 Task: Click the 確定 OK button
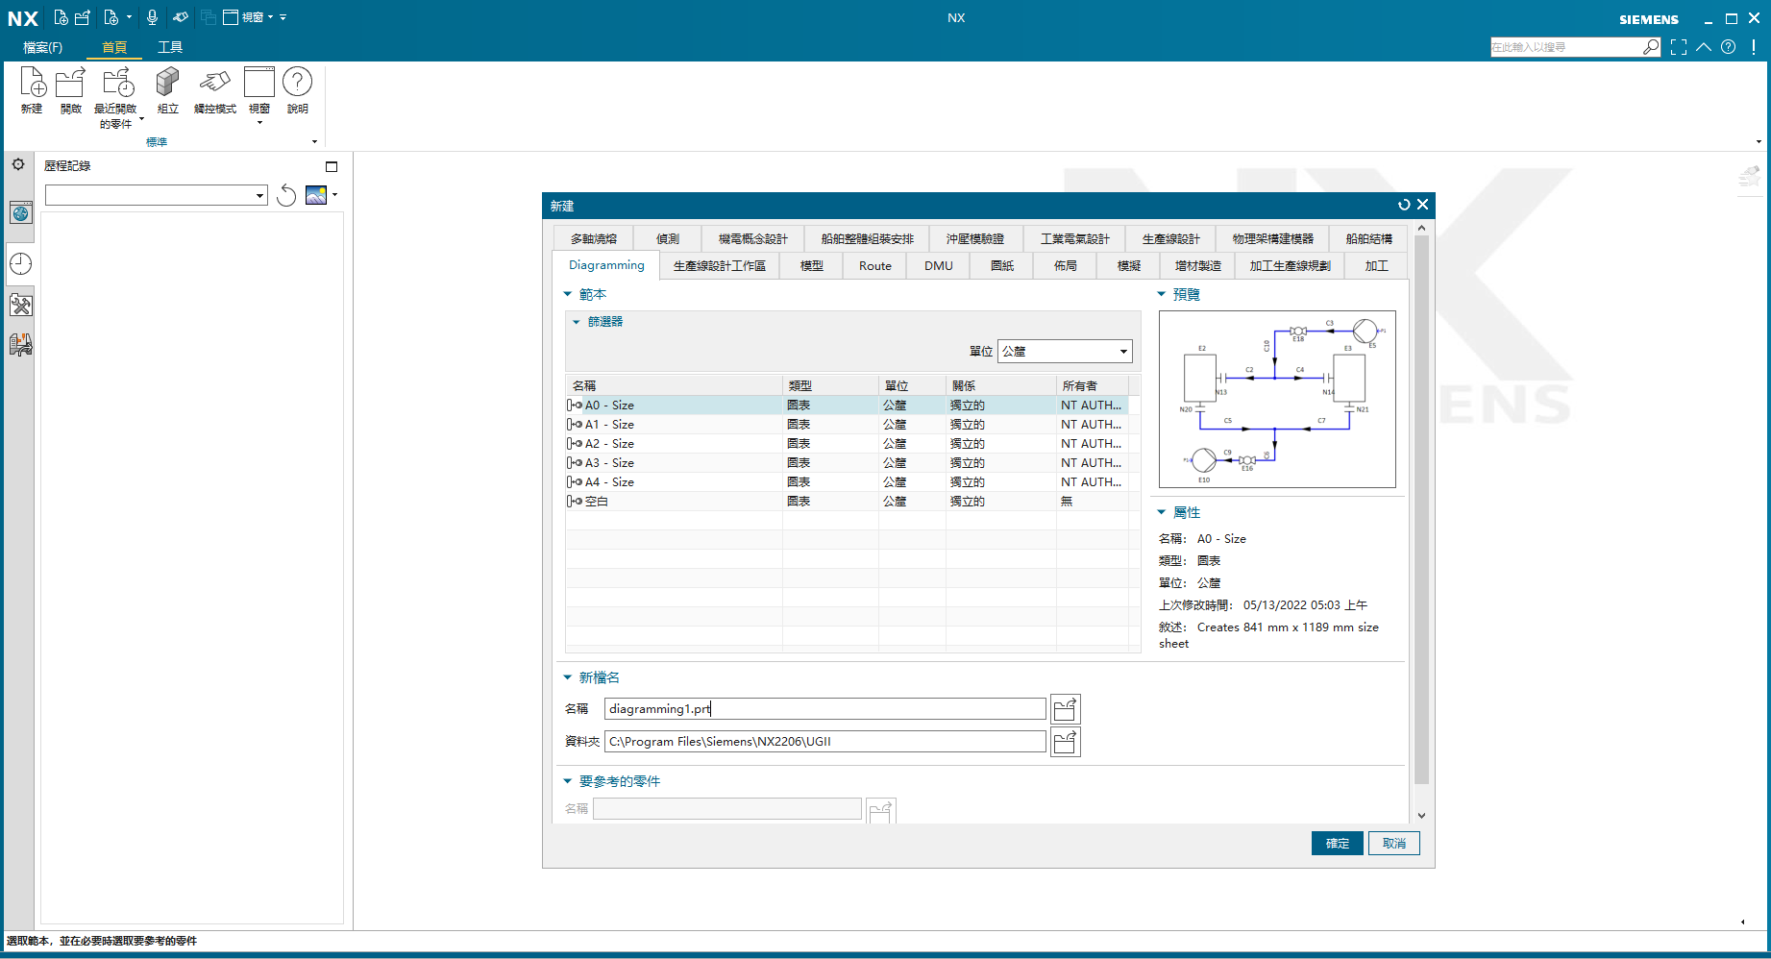[1337, 844]
